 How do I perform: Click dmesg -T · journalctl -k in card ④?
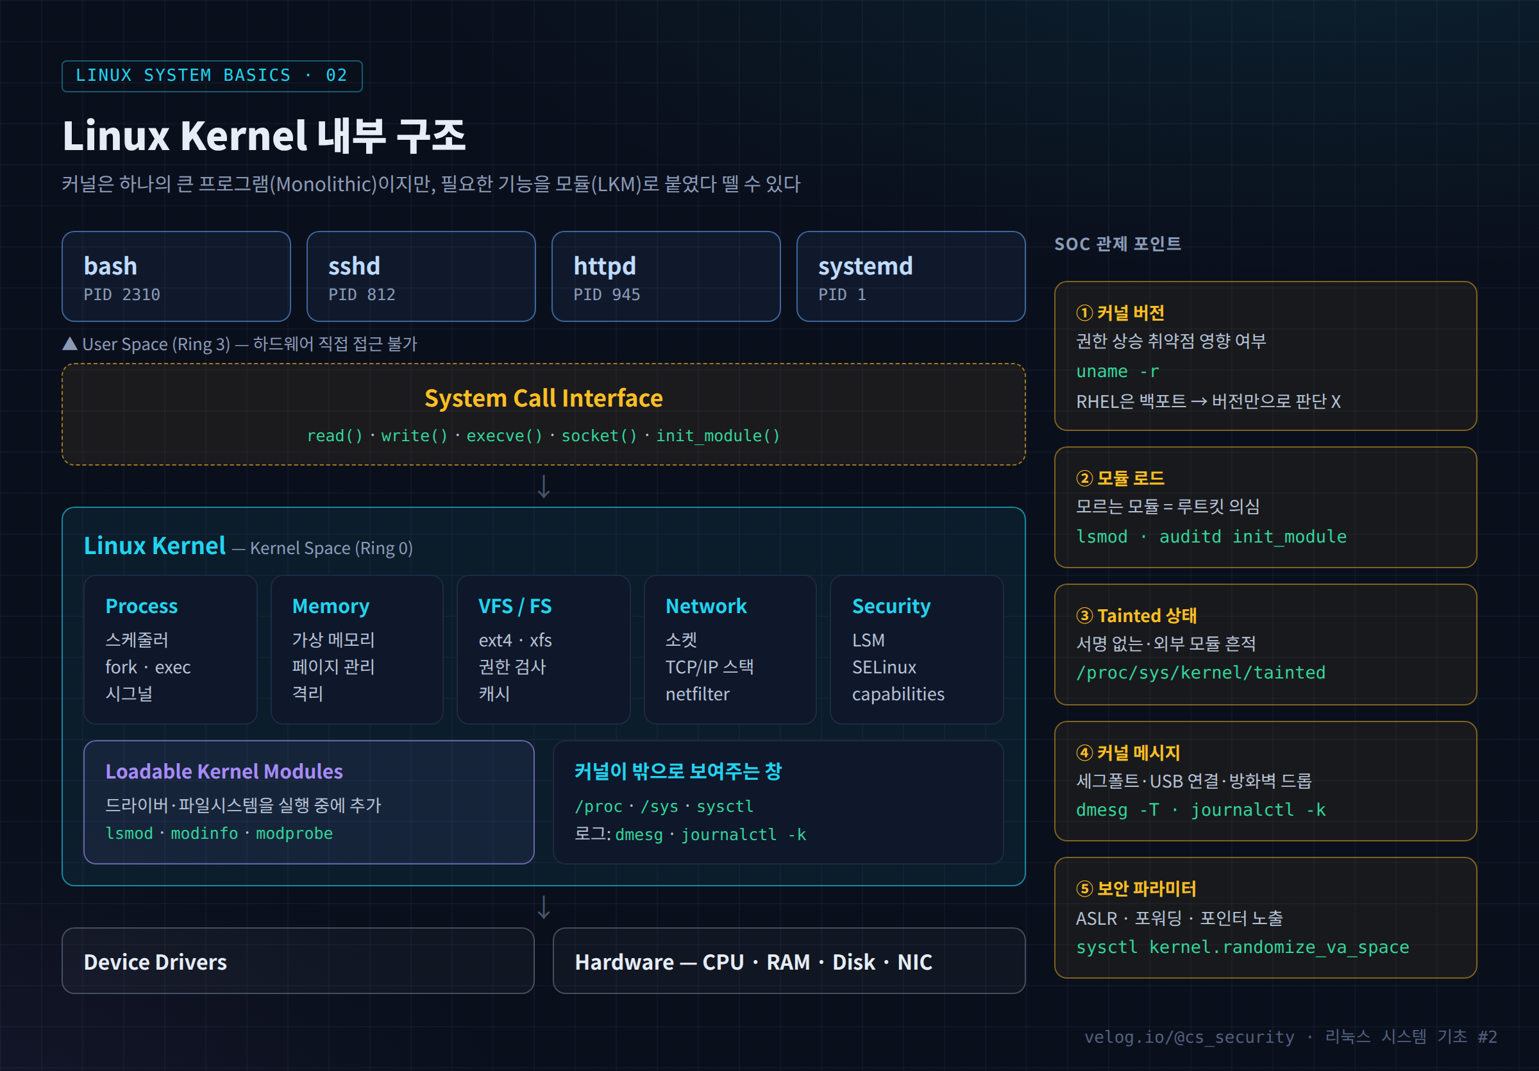(x=1200, y=809)
